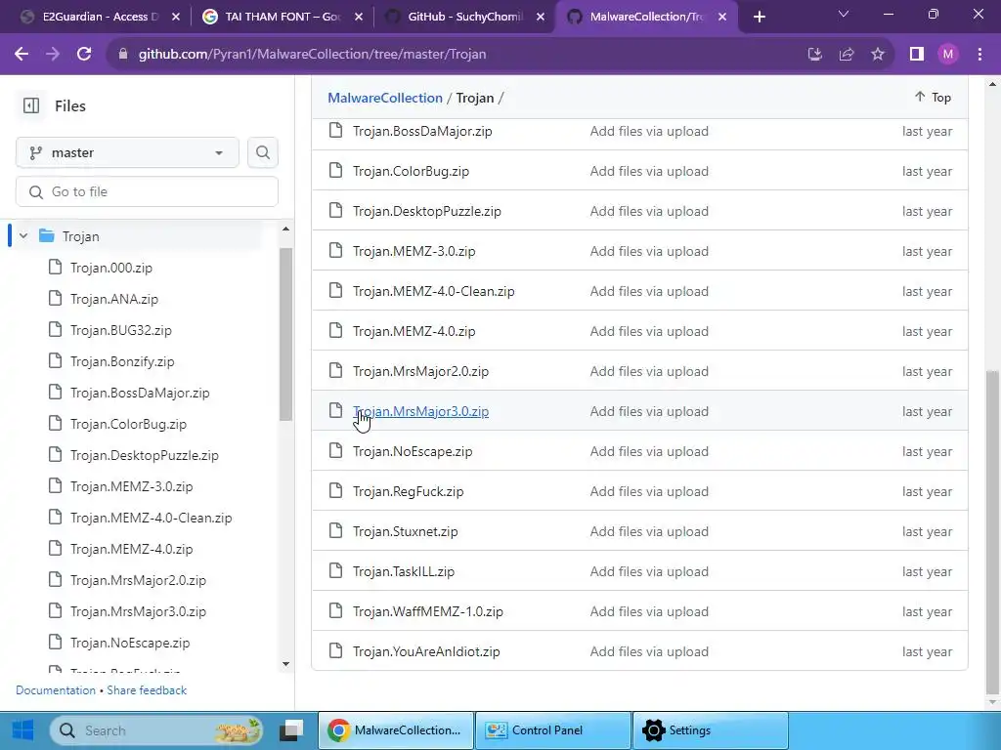The height and width of the screenshot is (750, 1001).
Task: Click commit message of Trojan.DesktopPuzzle.zip row
Action: pyautogui.click(x=649, y=211)
